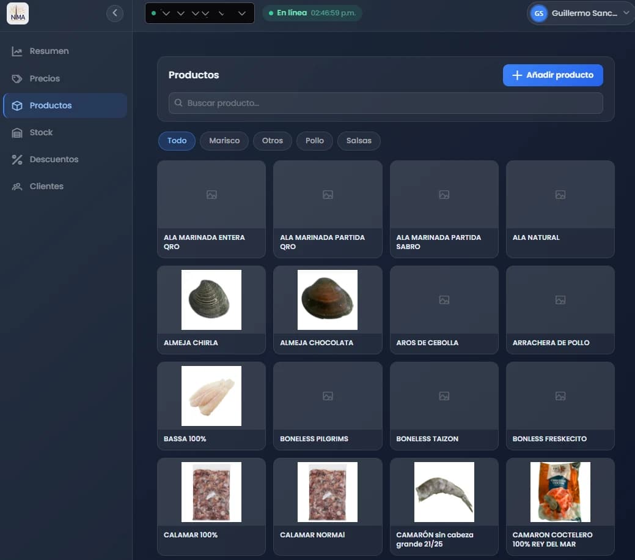
Task: Click placeholder image of BONELESS PILGRIMS
Action: (x=328, y=396)
